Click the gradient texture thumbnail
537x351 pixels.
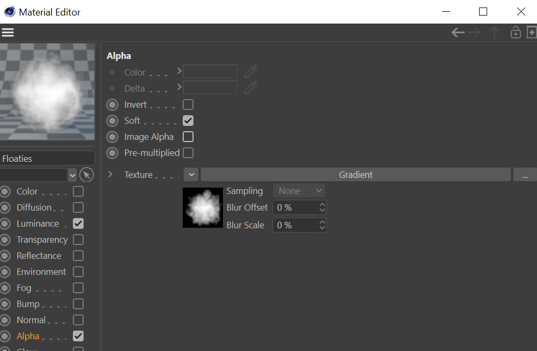pos(203,207)
